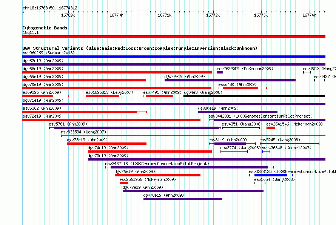336x225 pixels.
Task: Select the small purple esv2629059 bar
Action: click(x=220, y=72)
